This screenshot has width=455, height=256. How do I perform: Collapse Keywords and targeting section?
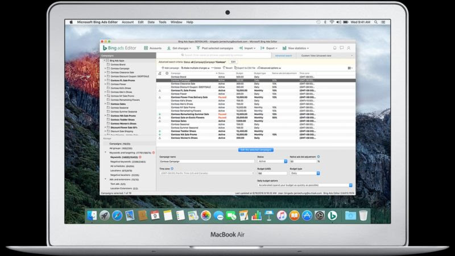(105, 152)
